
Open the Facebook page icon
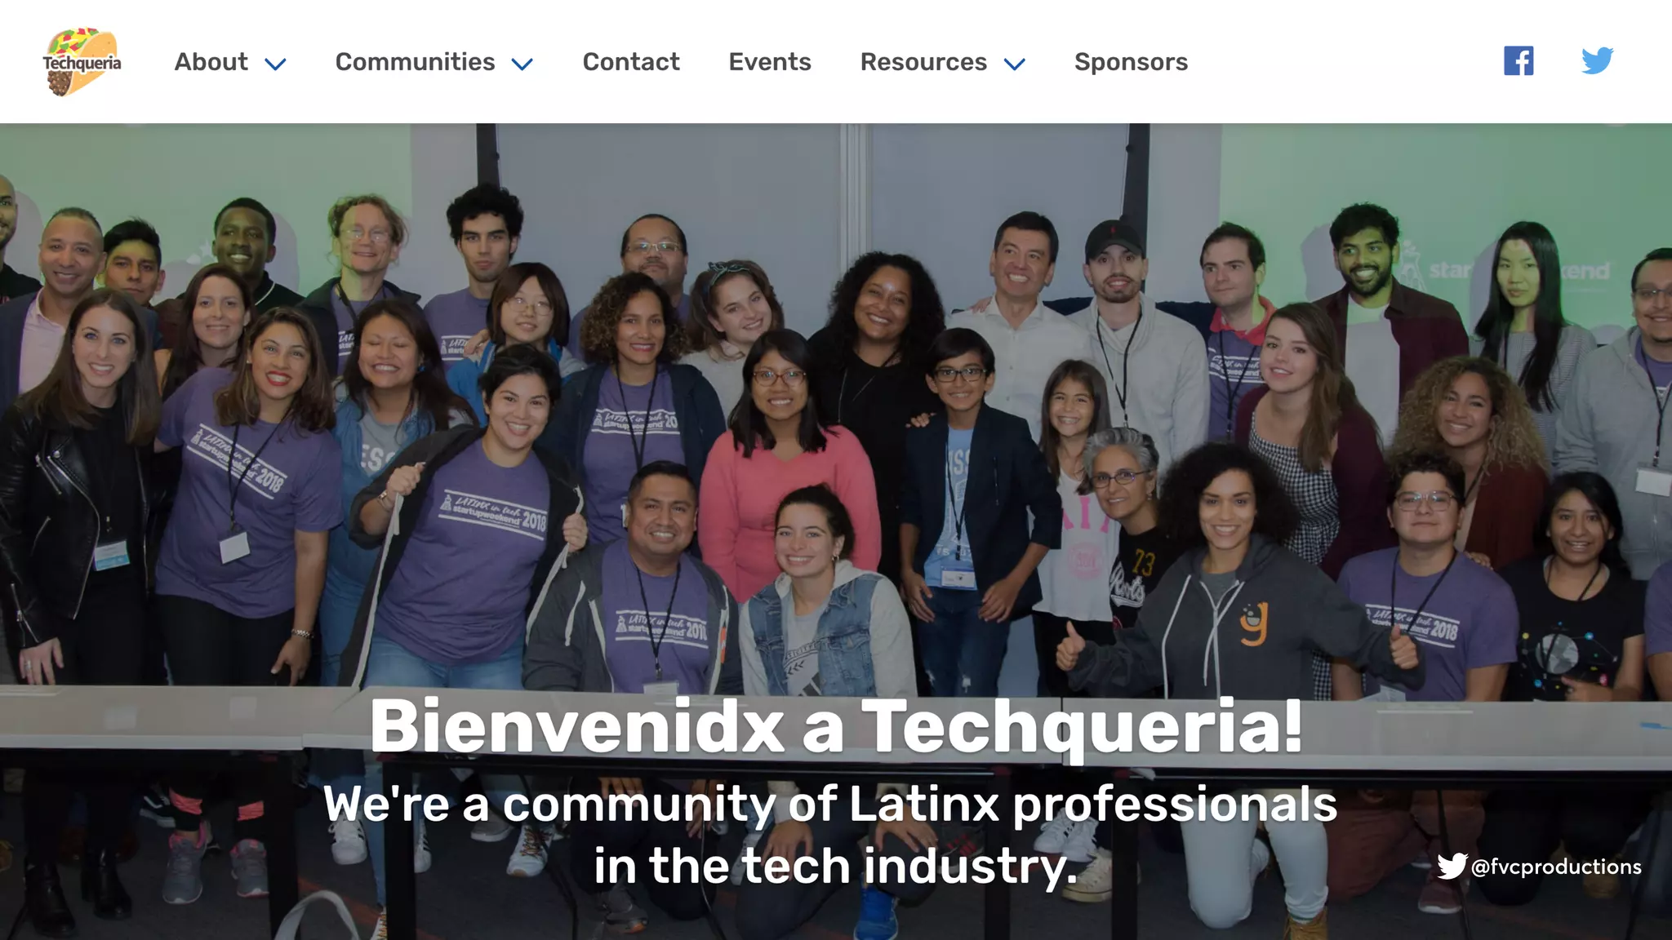point(1519,61)
